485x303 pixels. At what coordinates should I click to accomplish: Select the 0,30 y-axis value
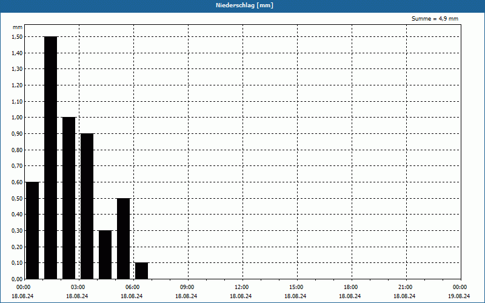pos(17,231)
